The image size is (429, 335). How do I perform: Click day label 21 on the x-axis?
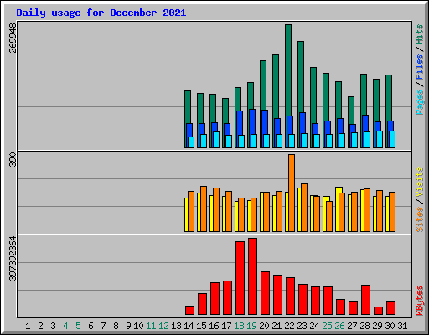277,326
